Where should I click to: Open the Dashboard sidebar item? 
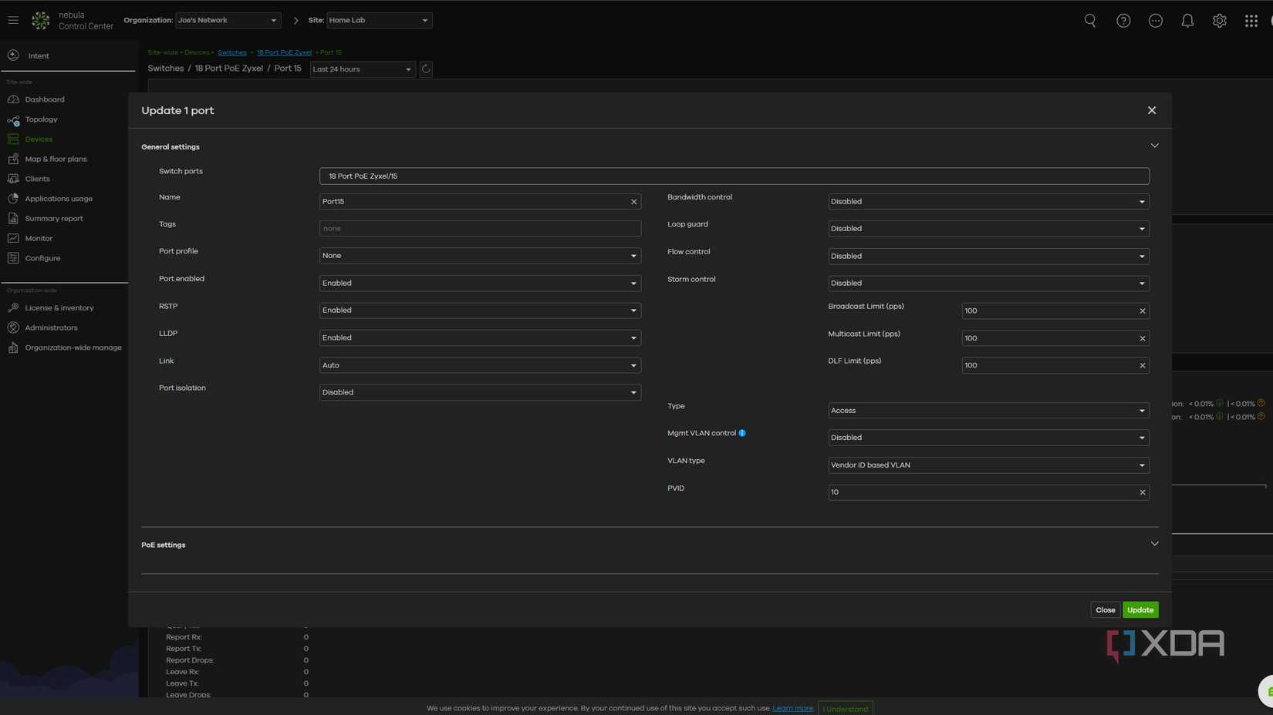point(45,99)
